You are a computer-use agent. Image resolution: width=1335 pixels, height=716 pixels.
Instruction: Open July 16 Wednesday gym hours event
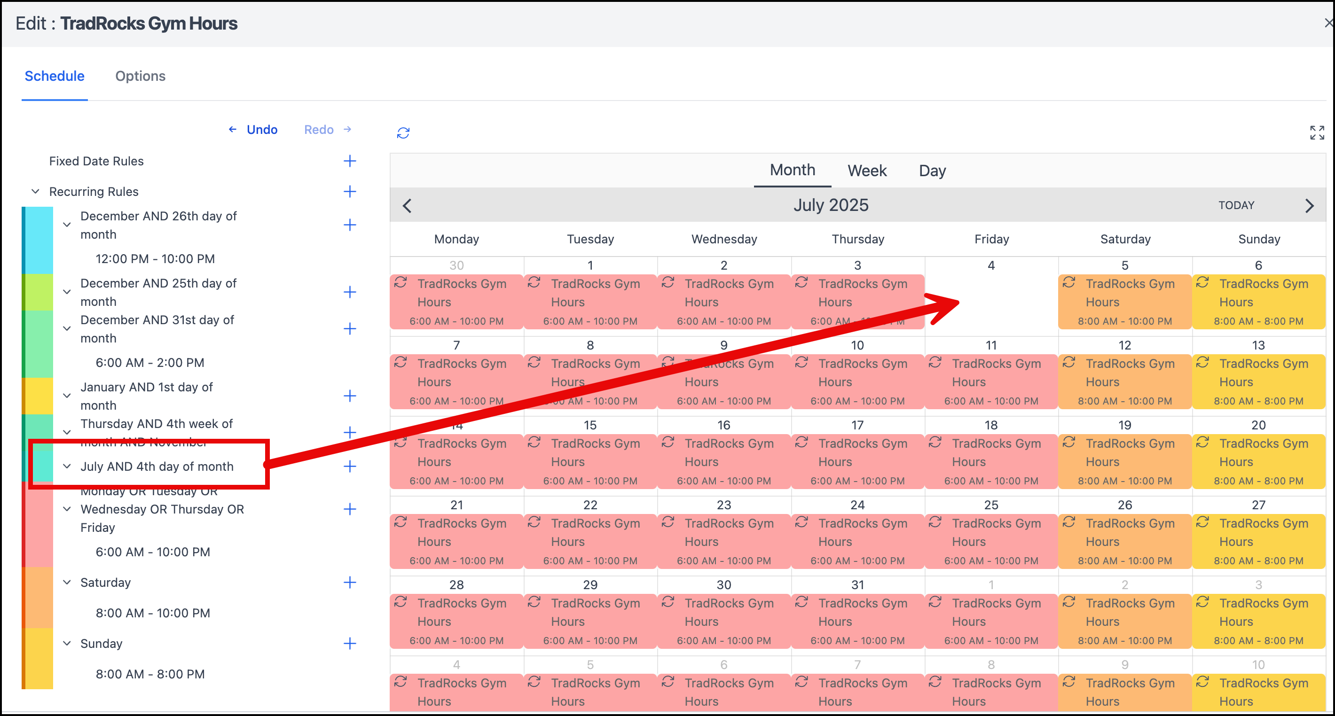[x=724, y=462]
